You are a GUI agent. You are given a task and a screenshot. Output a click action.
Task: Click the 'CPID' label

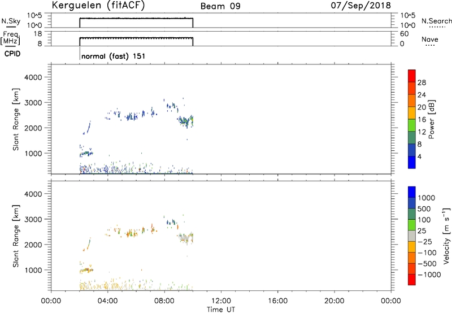(12, 54)
